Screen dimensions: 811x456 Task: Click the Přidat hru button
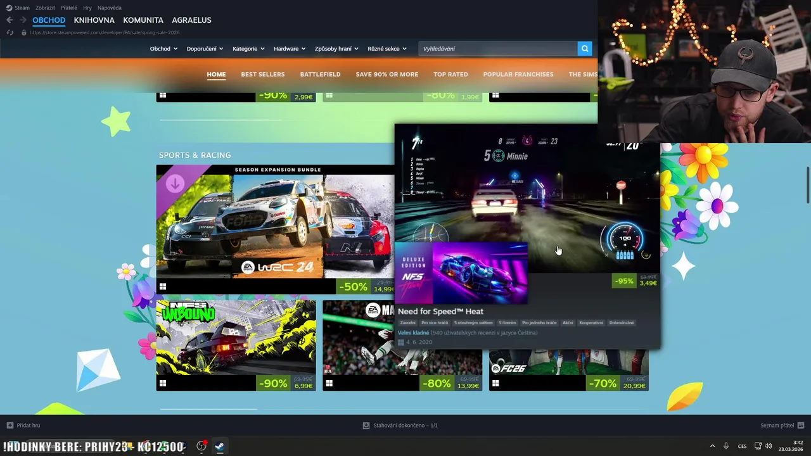point(23,426)
